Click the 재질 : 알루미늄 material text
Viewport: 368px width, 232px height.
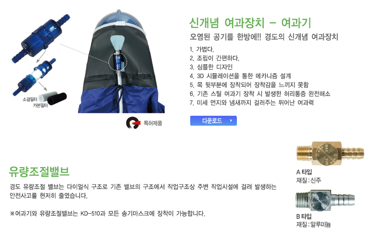pyautogui.click(x=313, y=225)
